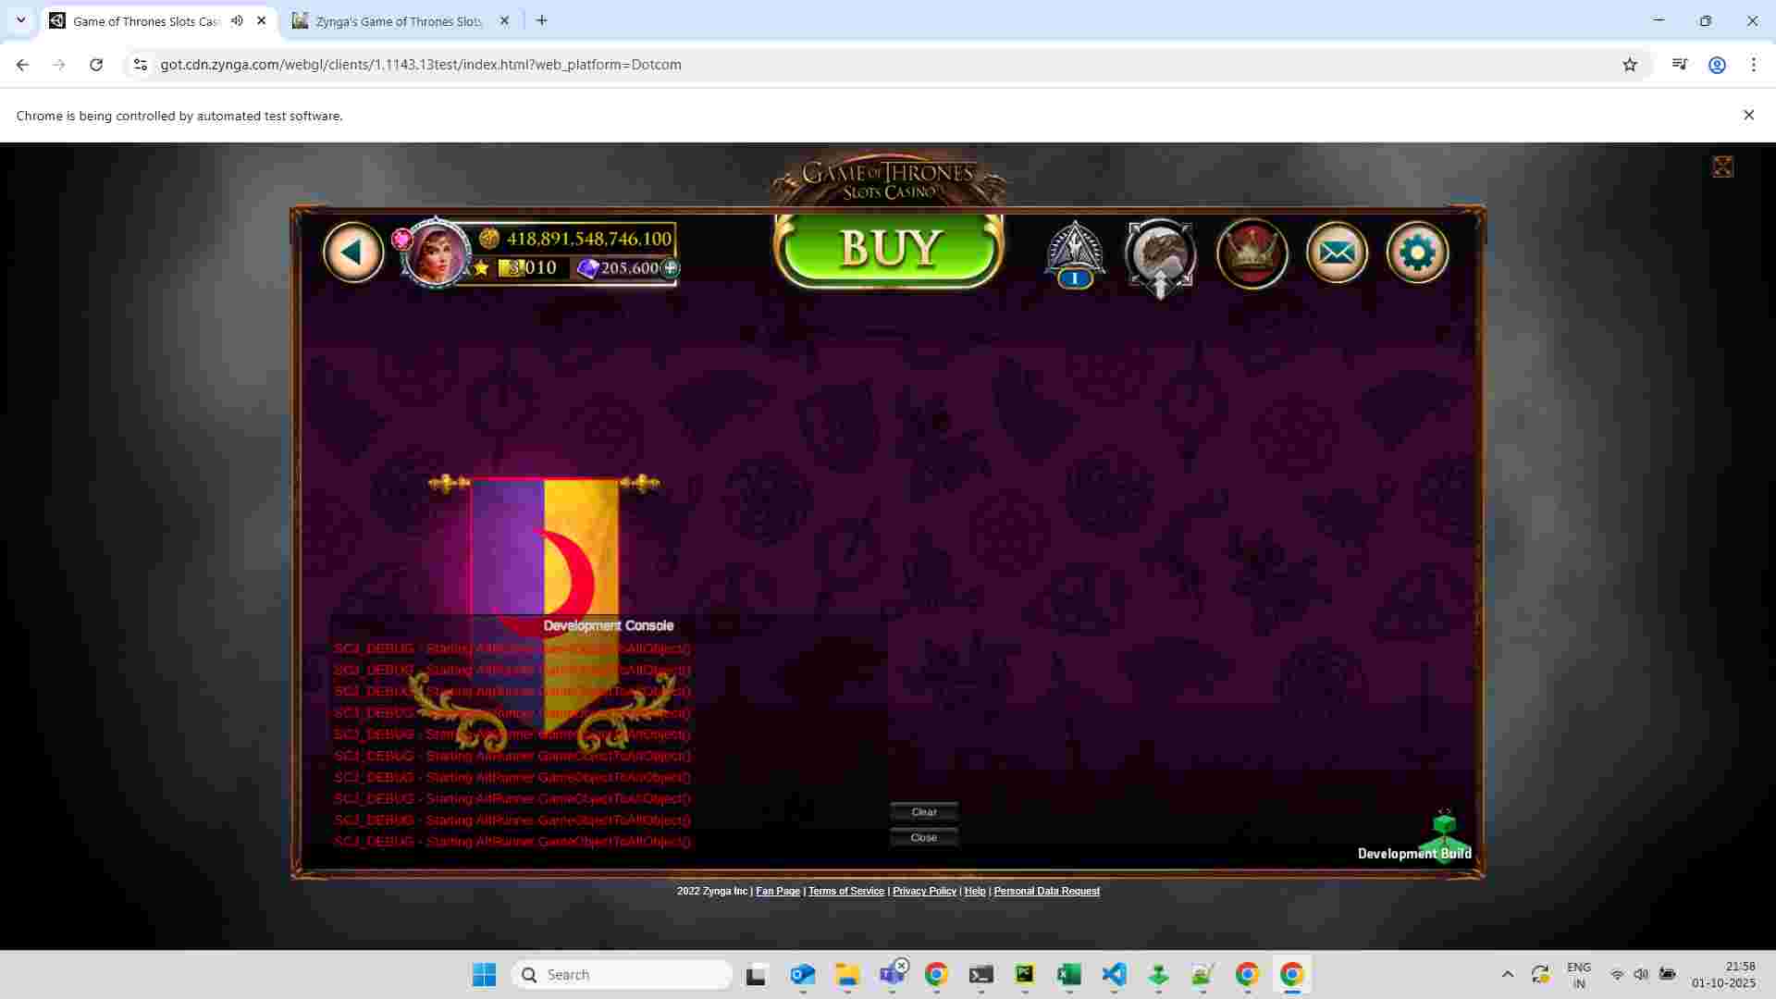This screenshot has height=999, width=1776.
Task: Open the mail inbox envelope icon
Action: click(x=1336, y=253)
